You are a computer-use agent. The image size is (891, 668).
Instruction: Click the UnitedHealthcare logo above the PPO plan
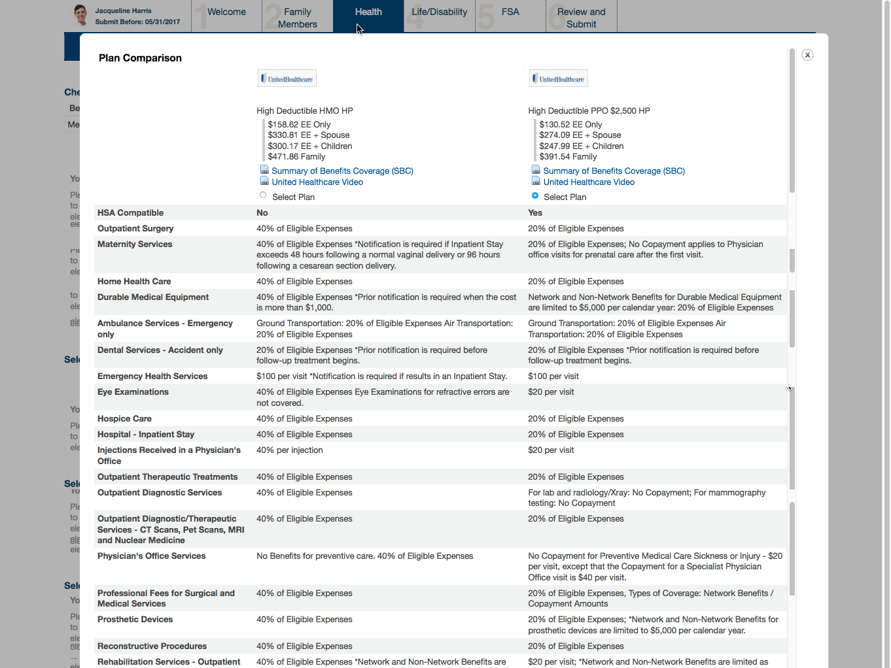pos(559,78)
